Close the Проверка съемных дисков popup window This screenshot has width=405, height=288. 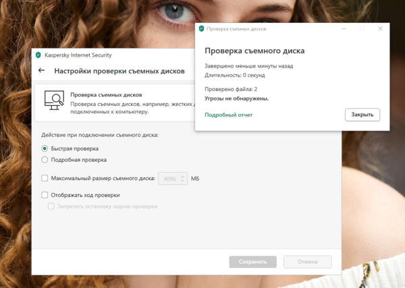click(x=380, y=28)
